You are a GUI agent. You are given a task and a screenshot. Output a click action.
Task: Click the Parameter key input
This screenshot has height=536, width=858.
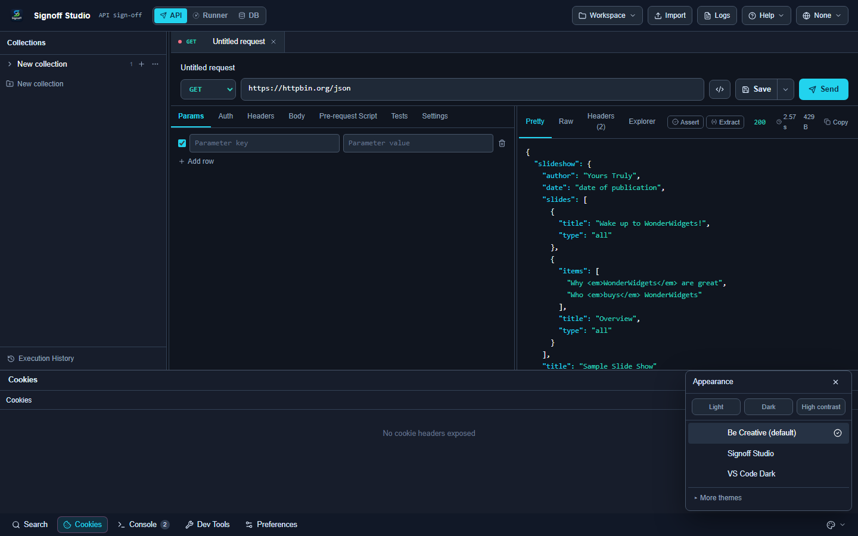265,144
